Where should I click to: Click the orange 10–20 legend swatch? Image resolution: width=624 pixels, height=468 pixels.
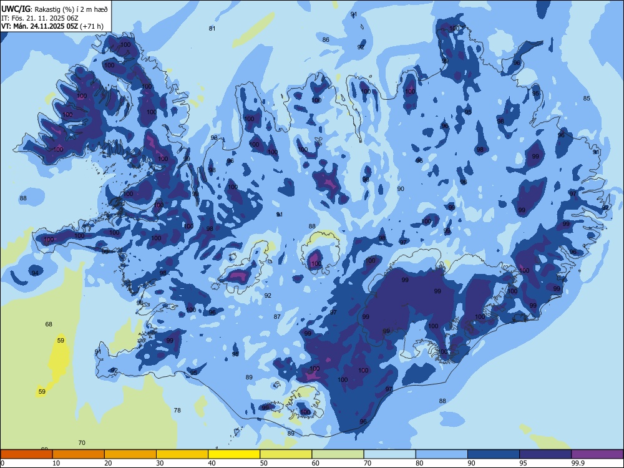click(79, 454)
